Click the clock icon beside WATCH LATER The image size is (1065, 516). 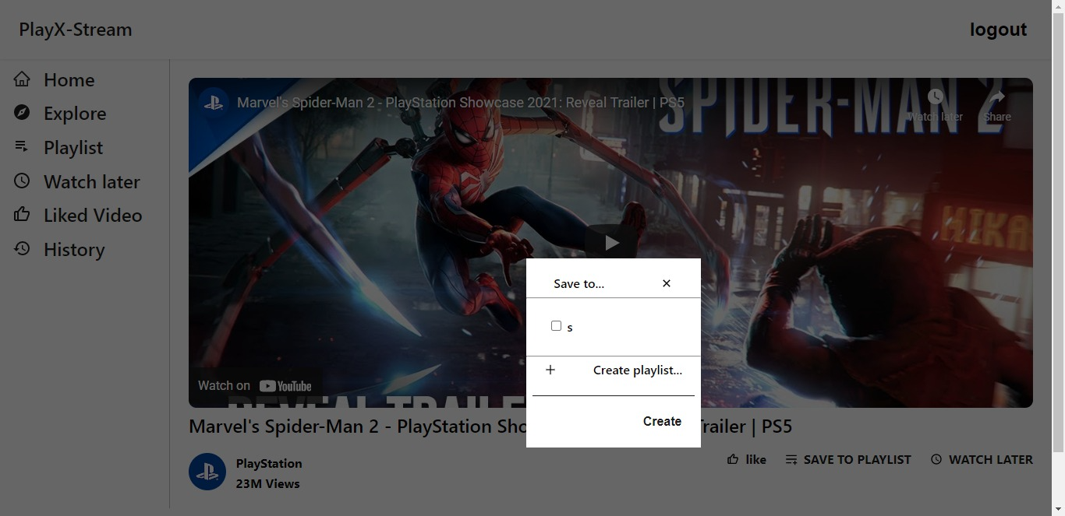936,459
